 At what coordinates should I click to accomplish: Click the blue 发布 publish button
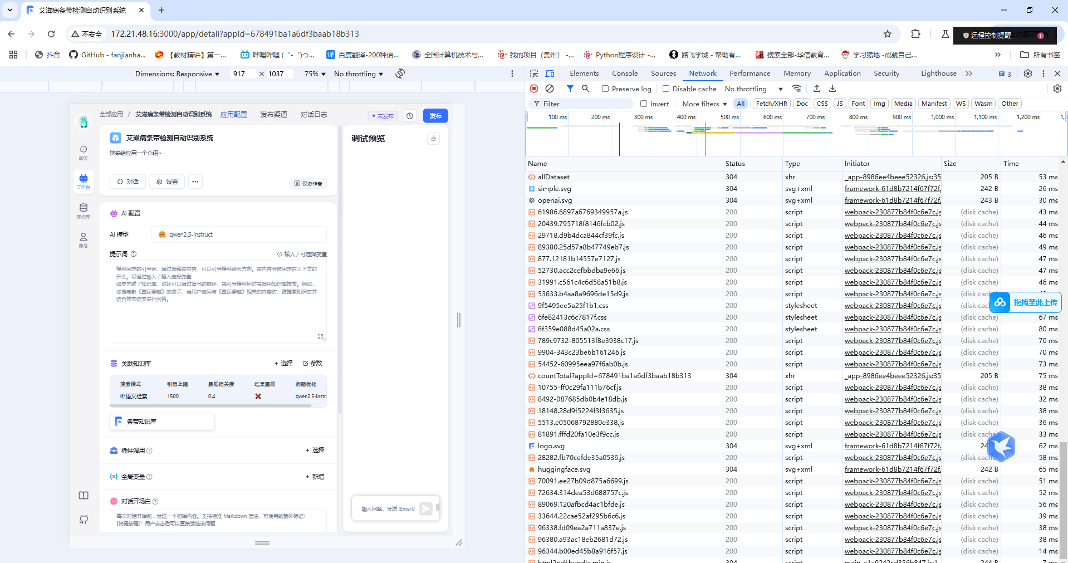(x=435, y=116)
